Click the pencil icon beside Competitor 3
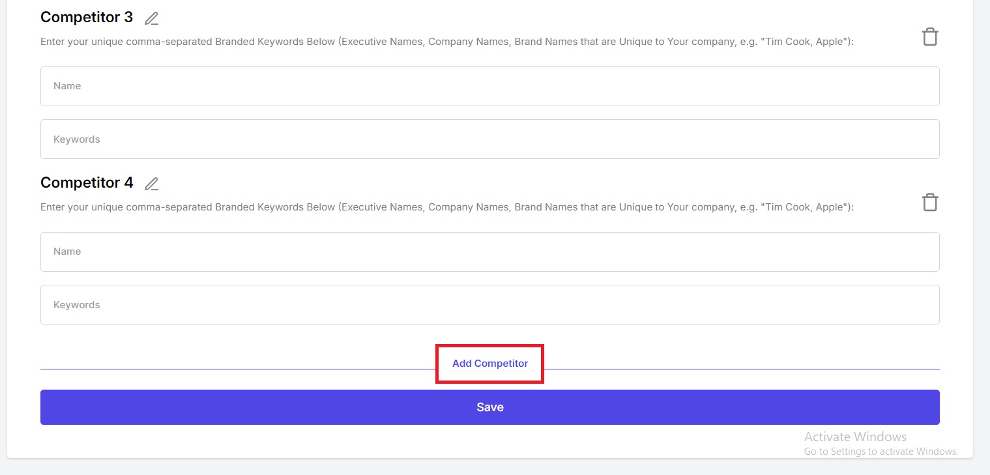The height and width of the screenshot is (475, 990). (x=151, y=19)
